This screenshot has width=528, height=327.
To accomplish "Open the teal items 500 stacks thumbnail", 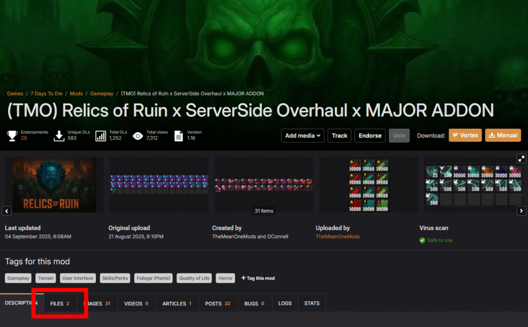I will 473,185.
